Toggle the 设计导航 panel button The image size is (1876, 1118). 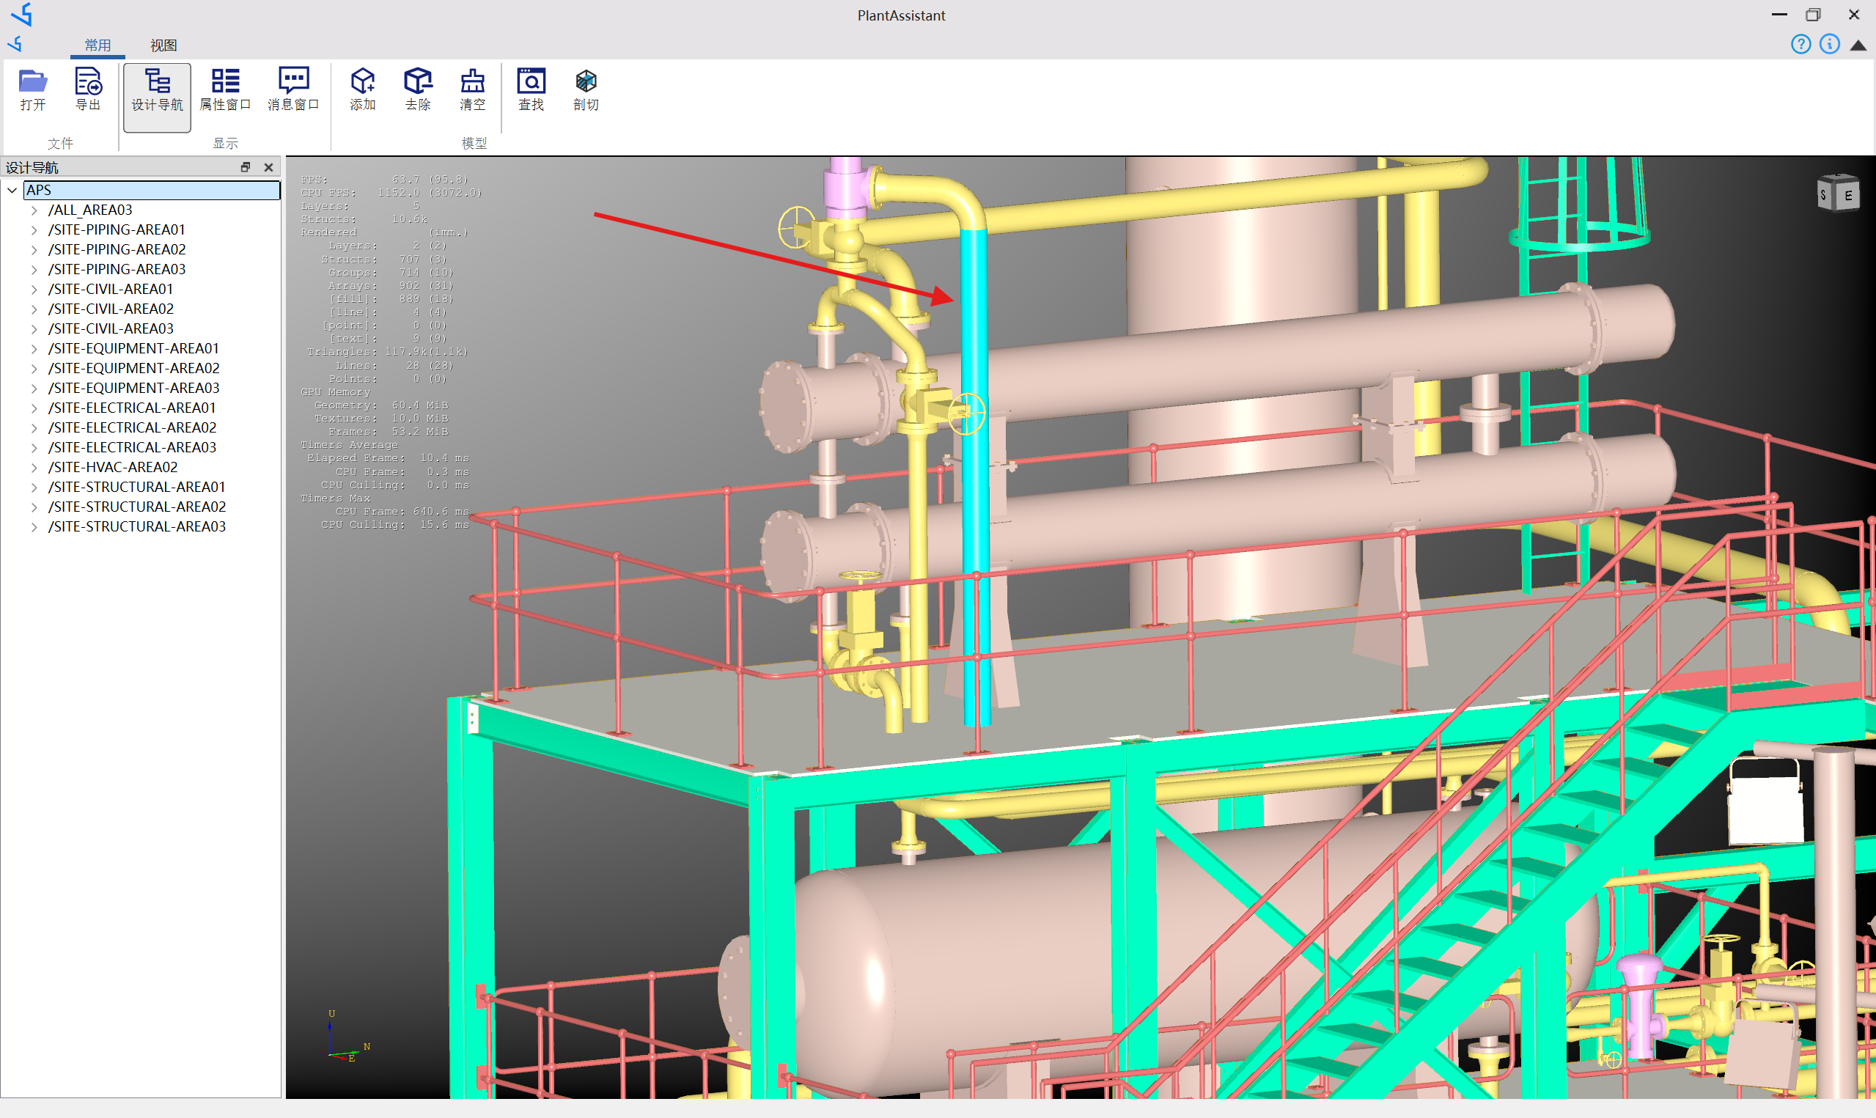(x=157, y=92)
